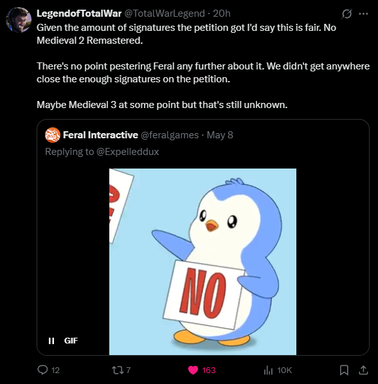This screenshot has height=384, width=378.
Task: Open the LegendofTotalWar display name link
Action: [x=79, y=14]
